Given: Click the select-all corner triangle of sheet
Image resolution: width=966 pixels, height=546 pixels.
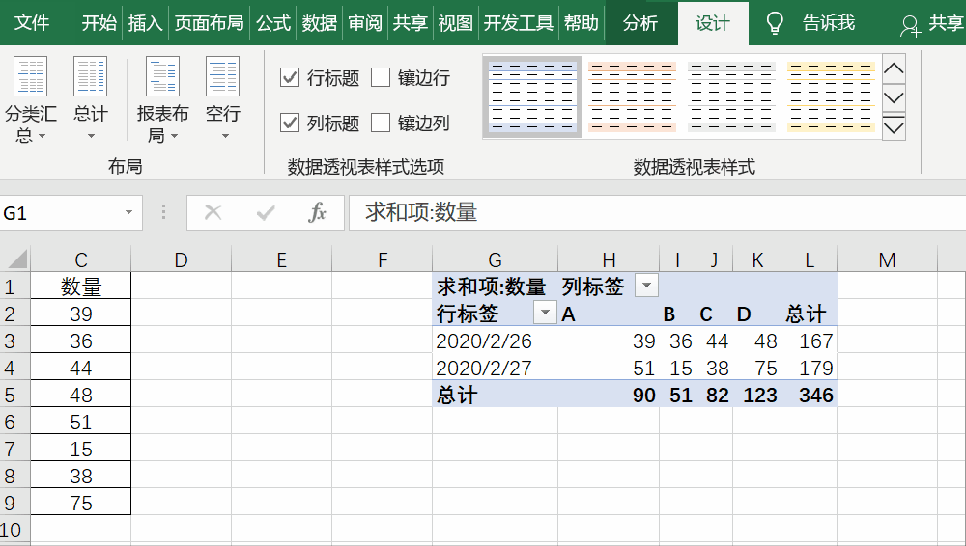Looking at the screenshot, I should click(17, 259).
